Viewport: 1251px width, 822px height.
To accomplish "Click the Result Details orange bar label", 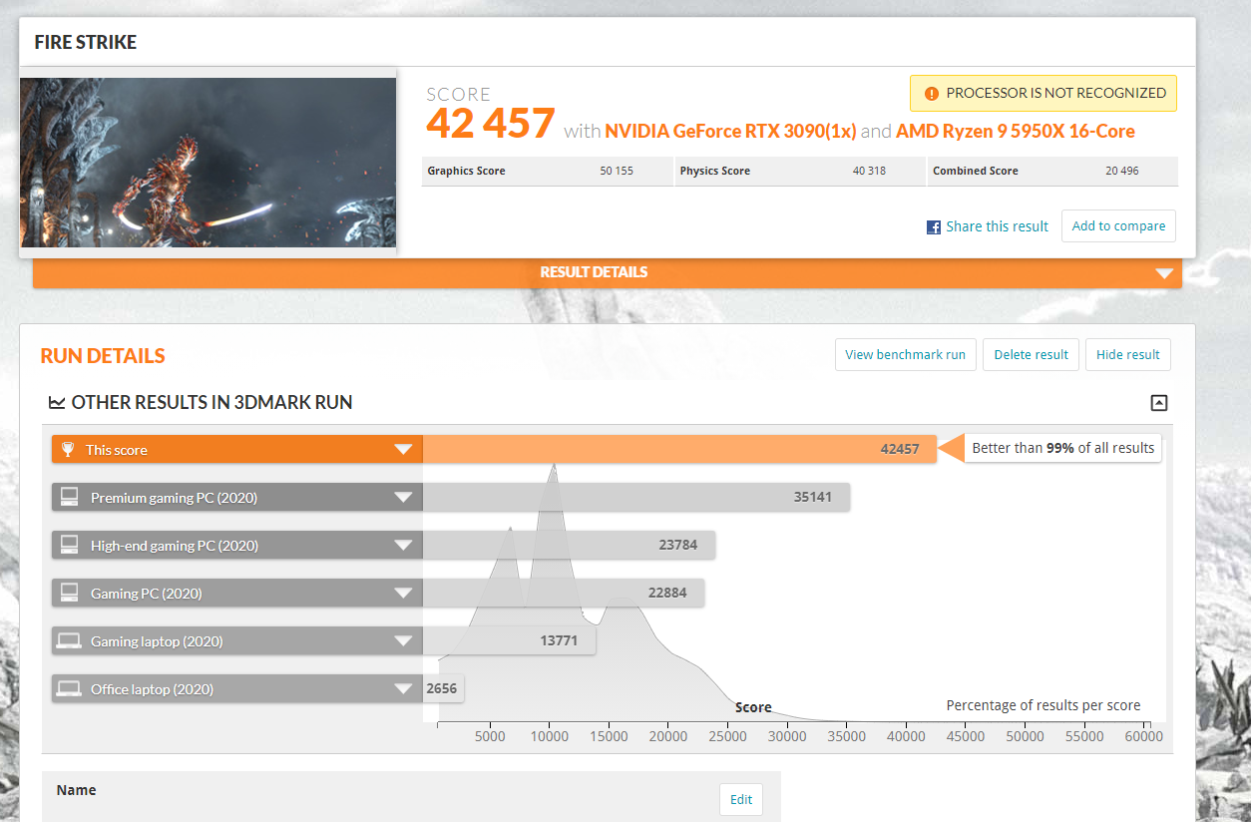I will 594,272.
